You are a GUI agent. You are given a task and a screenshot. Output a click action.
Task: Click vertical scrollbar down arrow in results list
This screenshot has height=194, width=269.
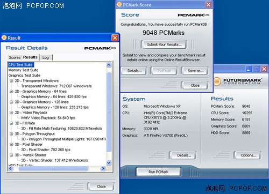[109, 162]
